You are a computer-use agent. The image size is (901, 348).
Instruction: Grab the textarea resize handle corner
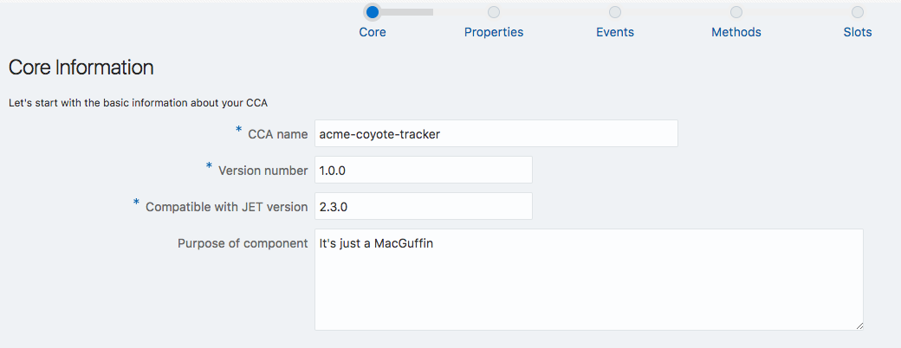coord(859,325)
